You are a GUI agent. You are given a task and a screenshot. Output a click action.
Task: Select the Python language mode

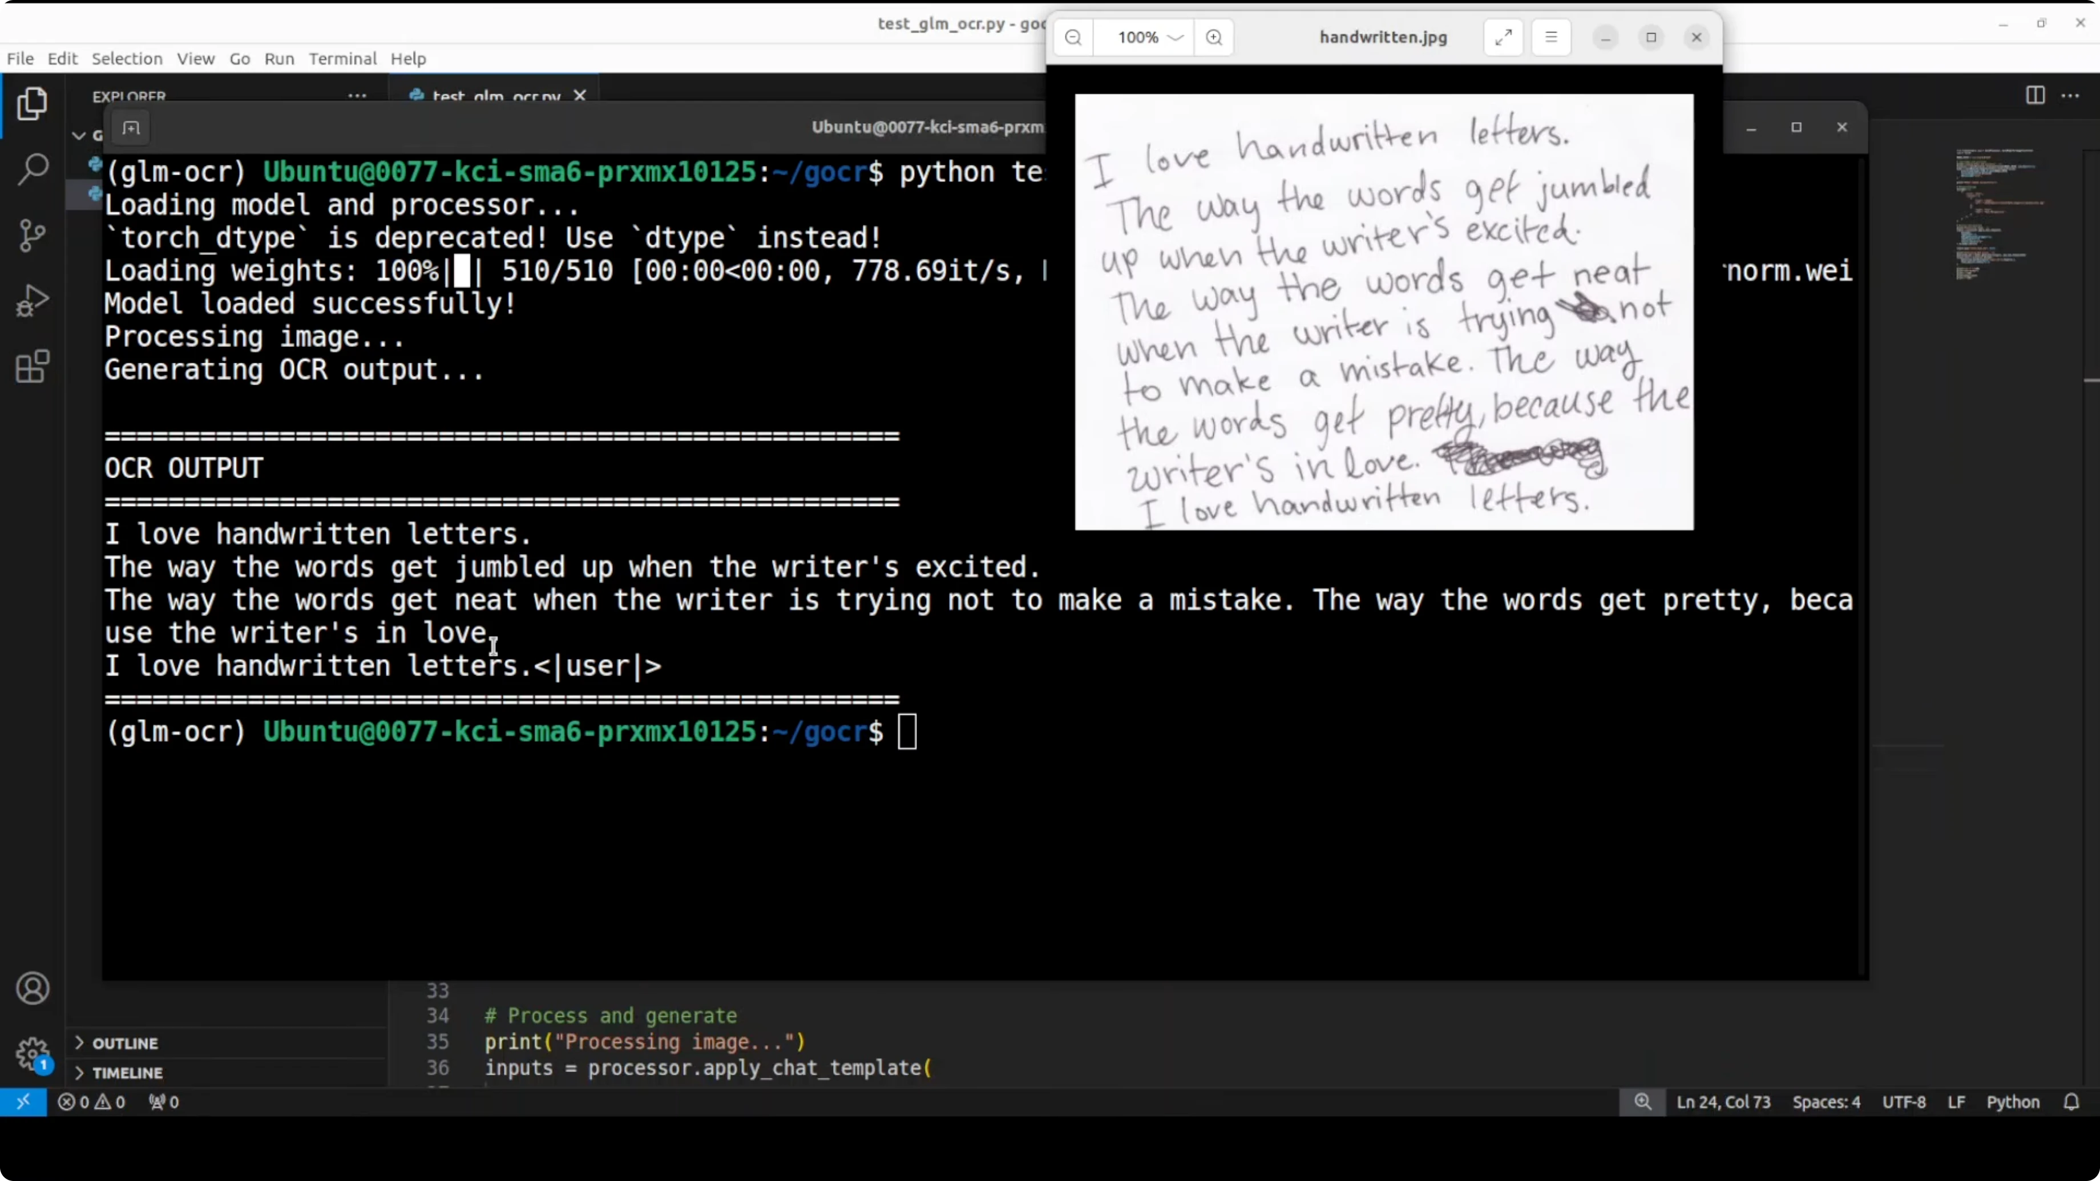pos(2012,1102)
